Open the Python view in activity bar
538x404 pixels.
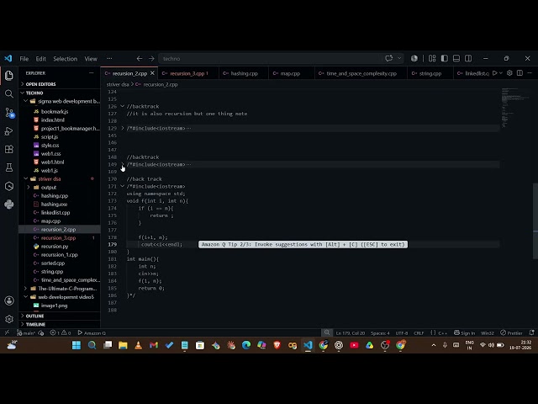(x=9, y=205)
